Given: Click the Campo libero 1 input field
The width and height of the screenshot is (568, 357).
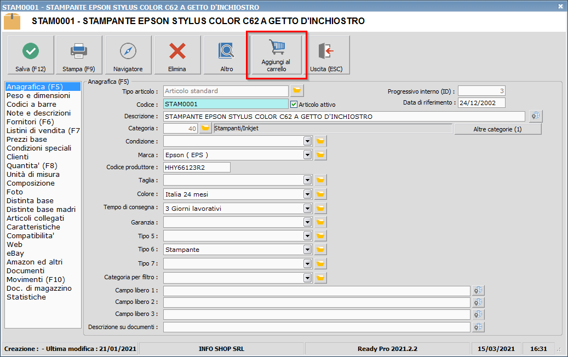Looking at the screenshot, I should tap(317, 291).
